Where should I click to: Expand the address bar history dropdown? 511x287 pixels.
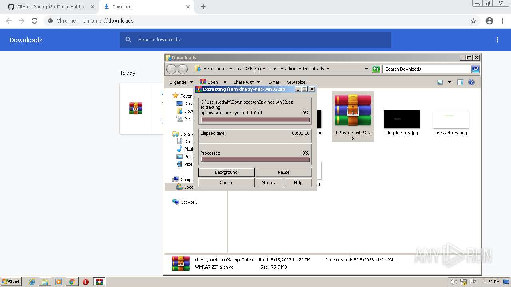click(366, 69)
